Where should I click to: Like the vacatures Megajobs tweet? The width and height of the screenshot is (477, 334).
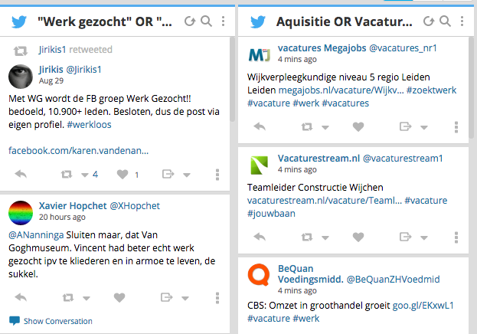(x=358, y=126)
